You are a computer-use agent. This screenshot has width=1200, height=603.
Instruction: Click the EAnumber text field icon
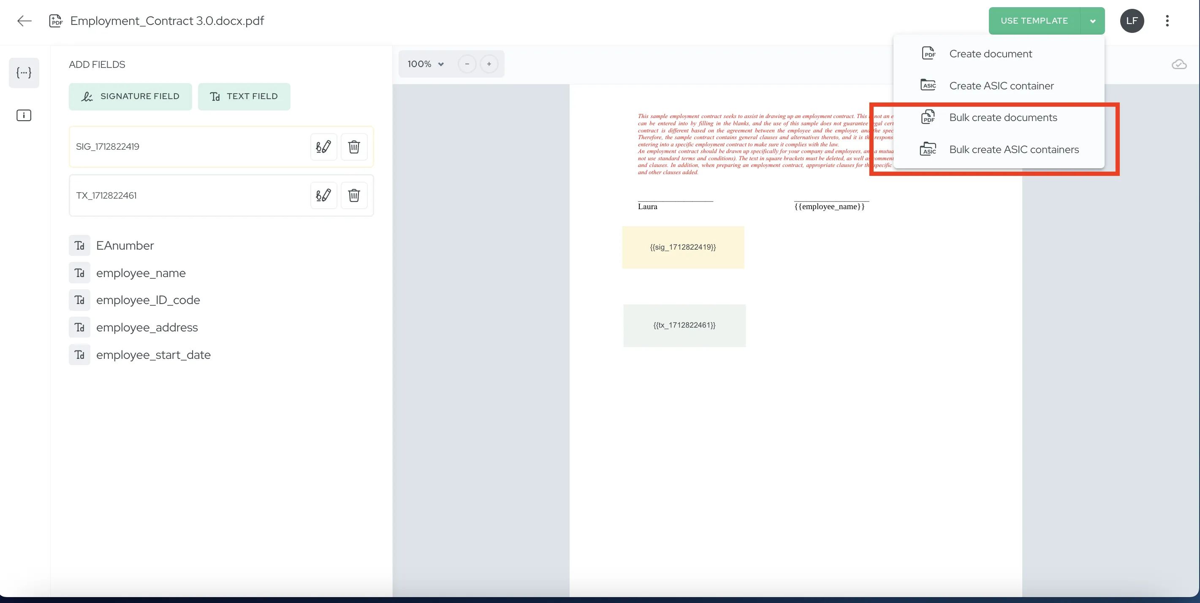[80, 245]
